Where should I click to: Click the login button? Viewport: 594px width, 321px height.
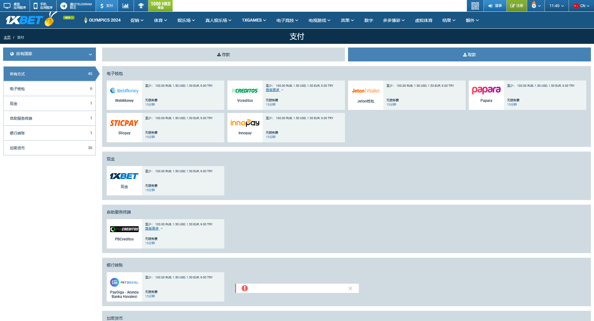(x=495, y=6)
